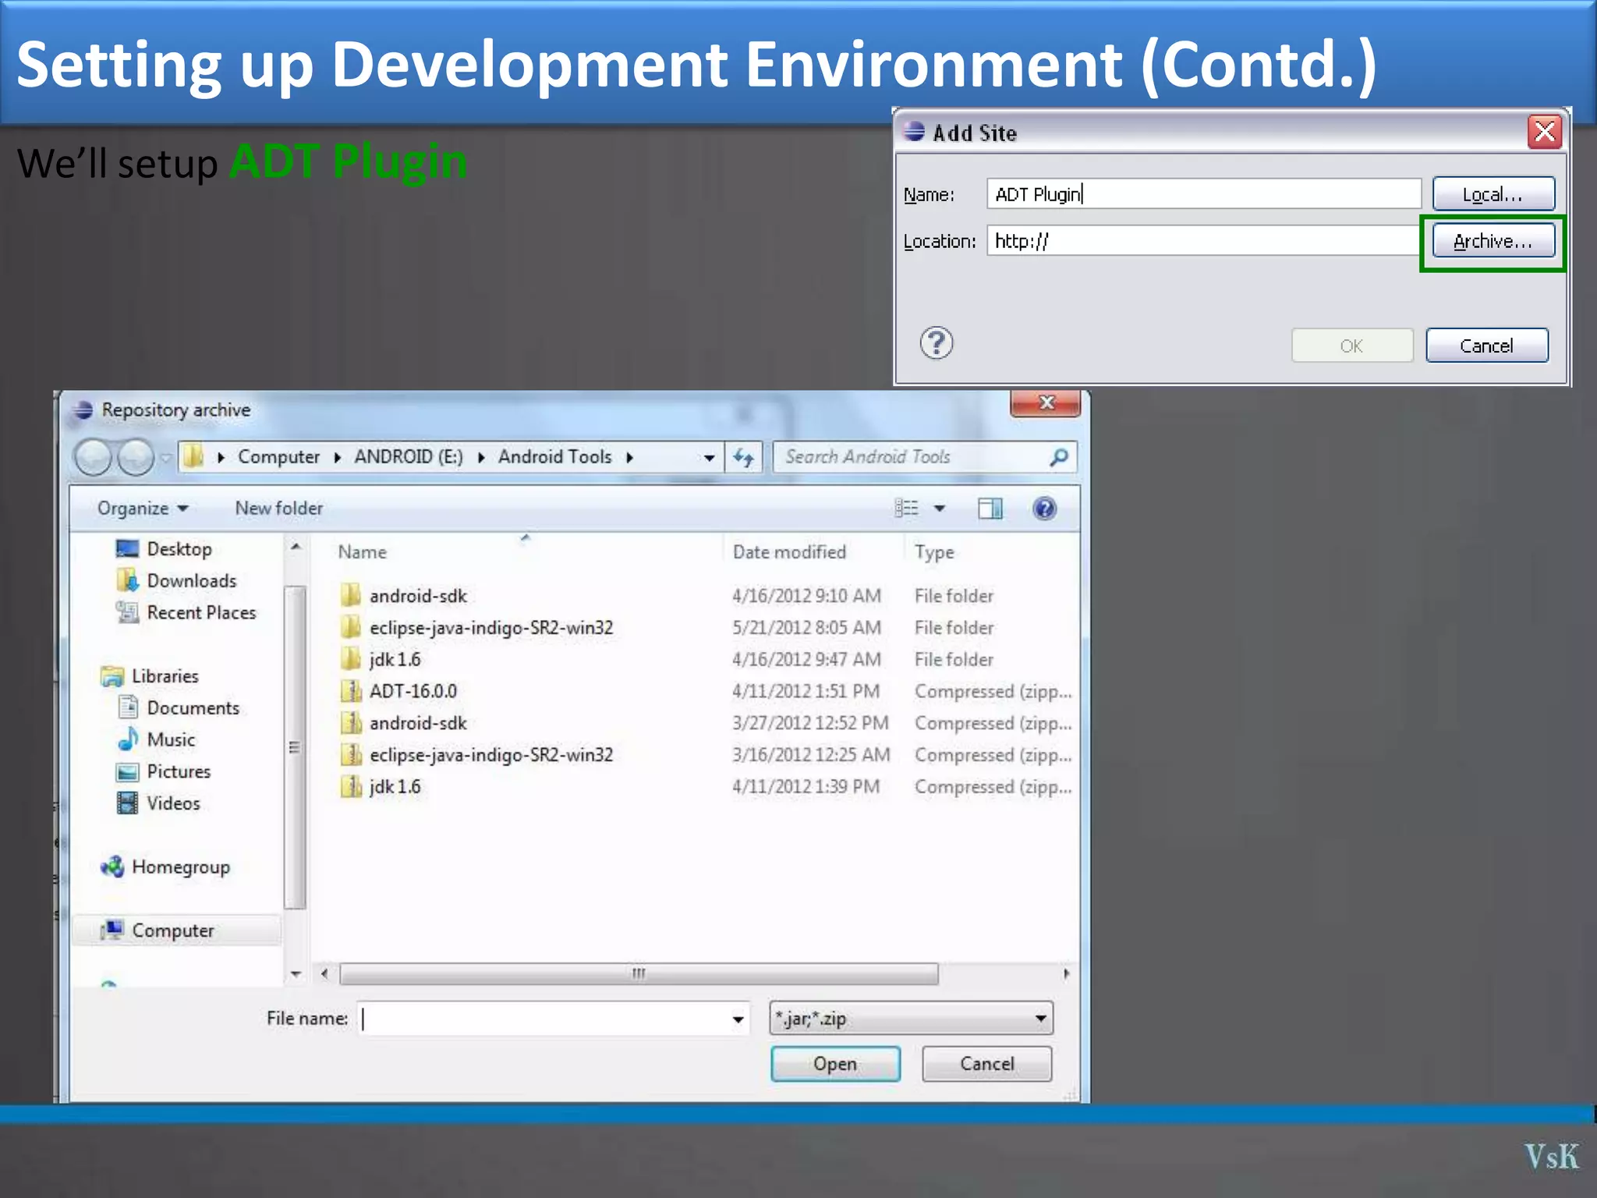Click the Open button
Image resolution: width=1597 pixels, height=1198 pixels.
tap(835, 1064)
